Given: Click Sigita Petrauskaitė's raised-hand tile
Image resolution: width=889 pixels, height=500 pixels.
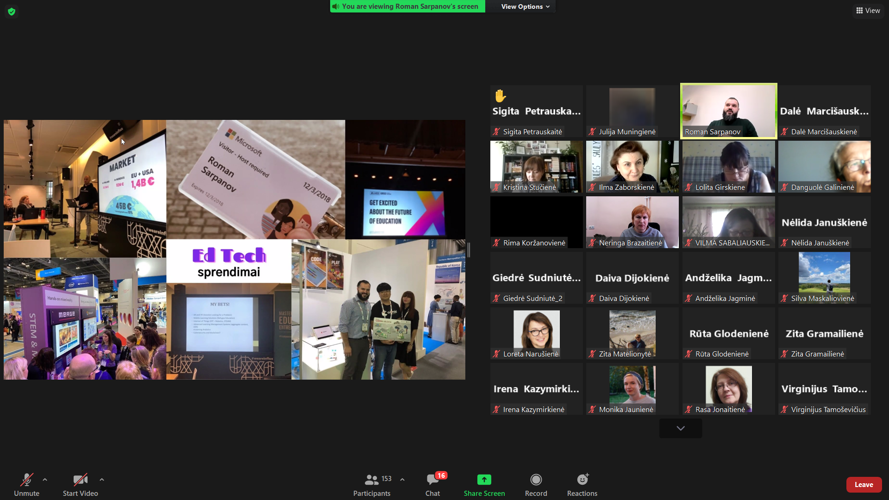Looking at the screenshot, I should click(536, 111).
